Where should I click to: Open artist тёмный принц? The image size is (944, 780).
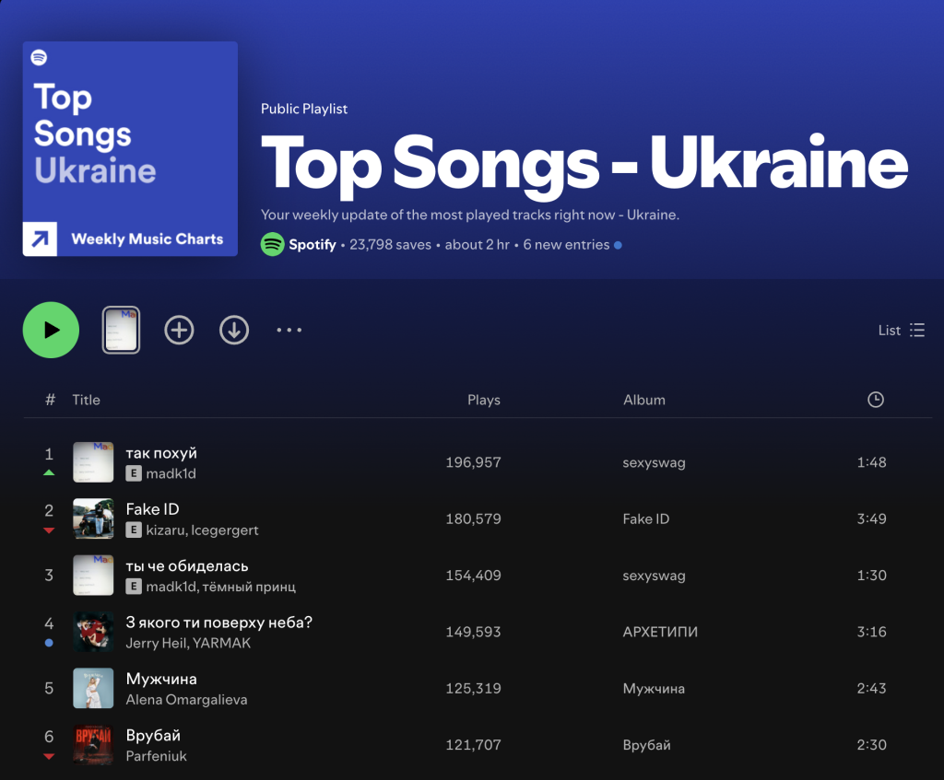[x=249, y=587]
